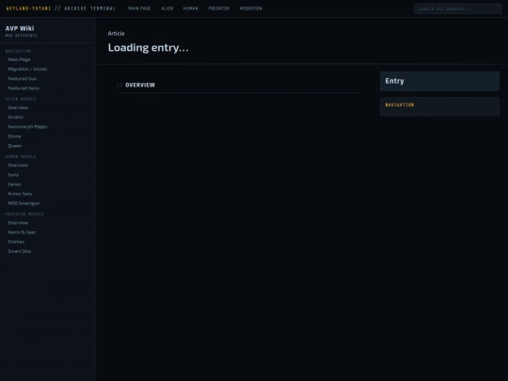Viewport: 508px width, 381px height.
Task: Select the Human top menu item
Action: pos(190,8)
